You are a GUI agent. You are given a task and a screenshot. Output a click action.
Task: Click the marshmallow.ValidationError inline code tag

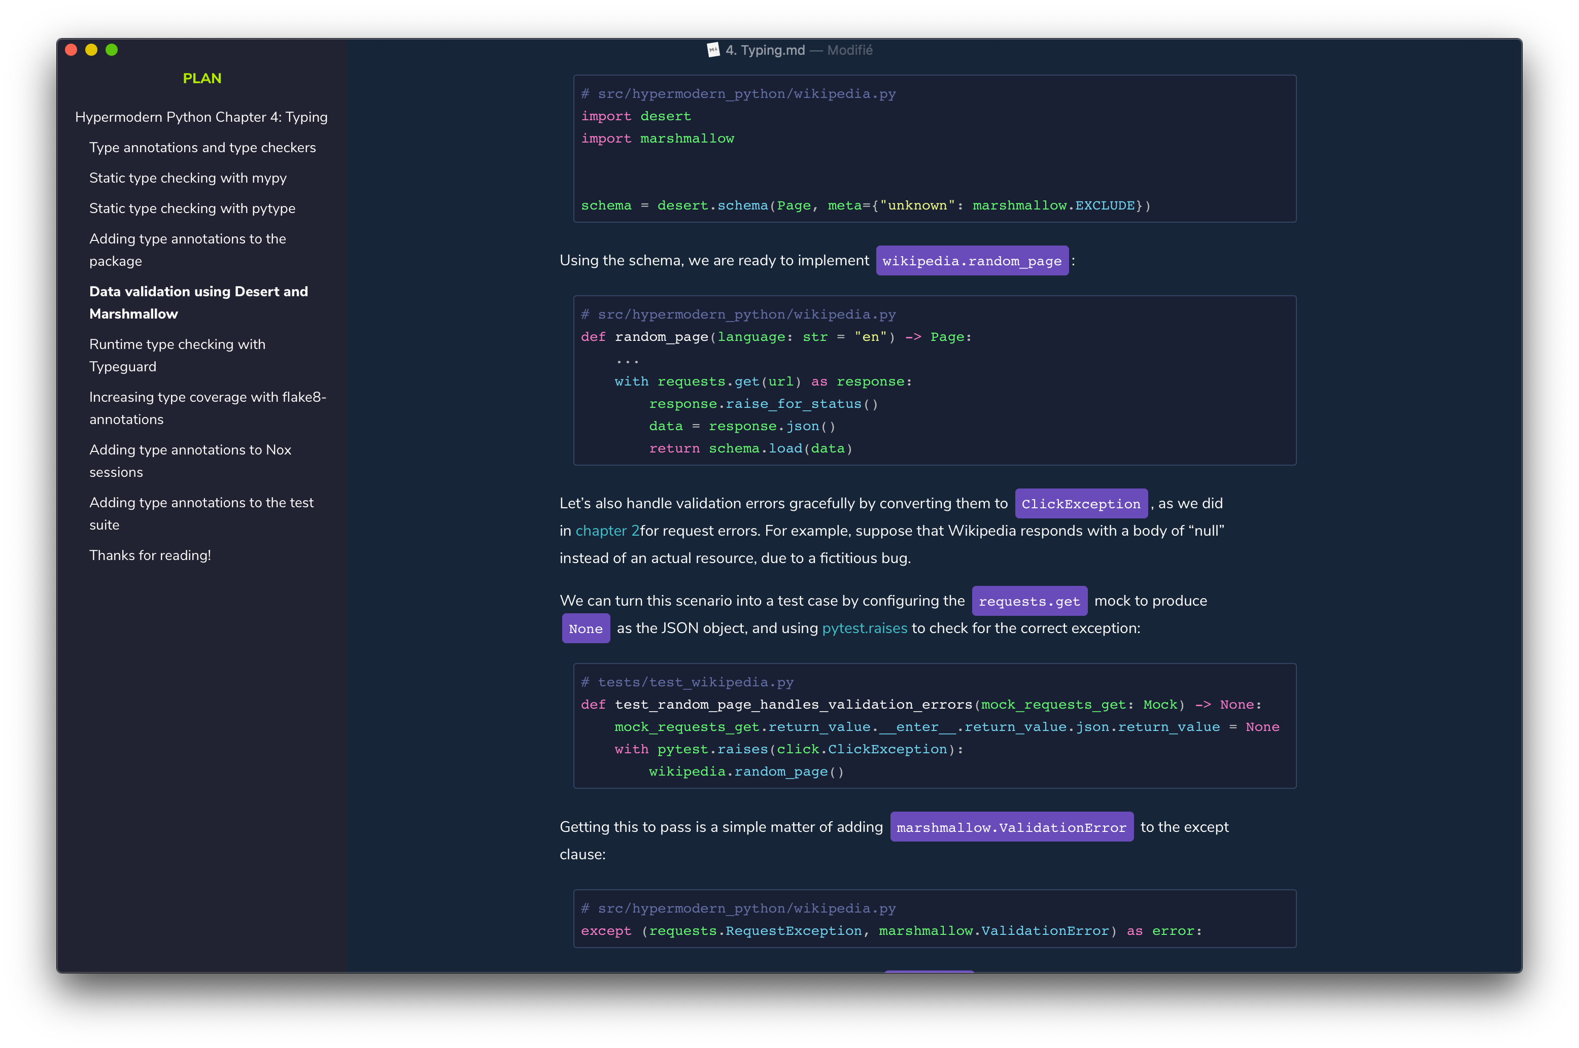coord(1011,827)
